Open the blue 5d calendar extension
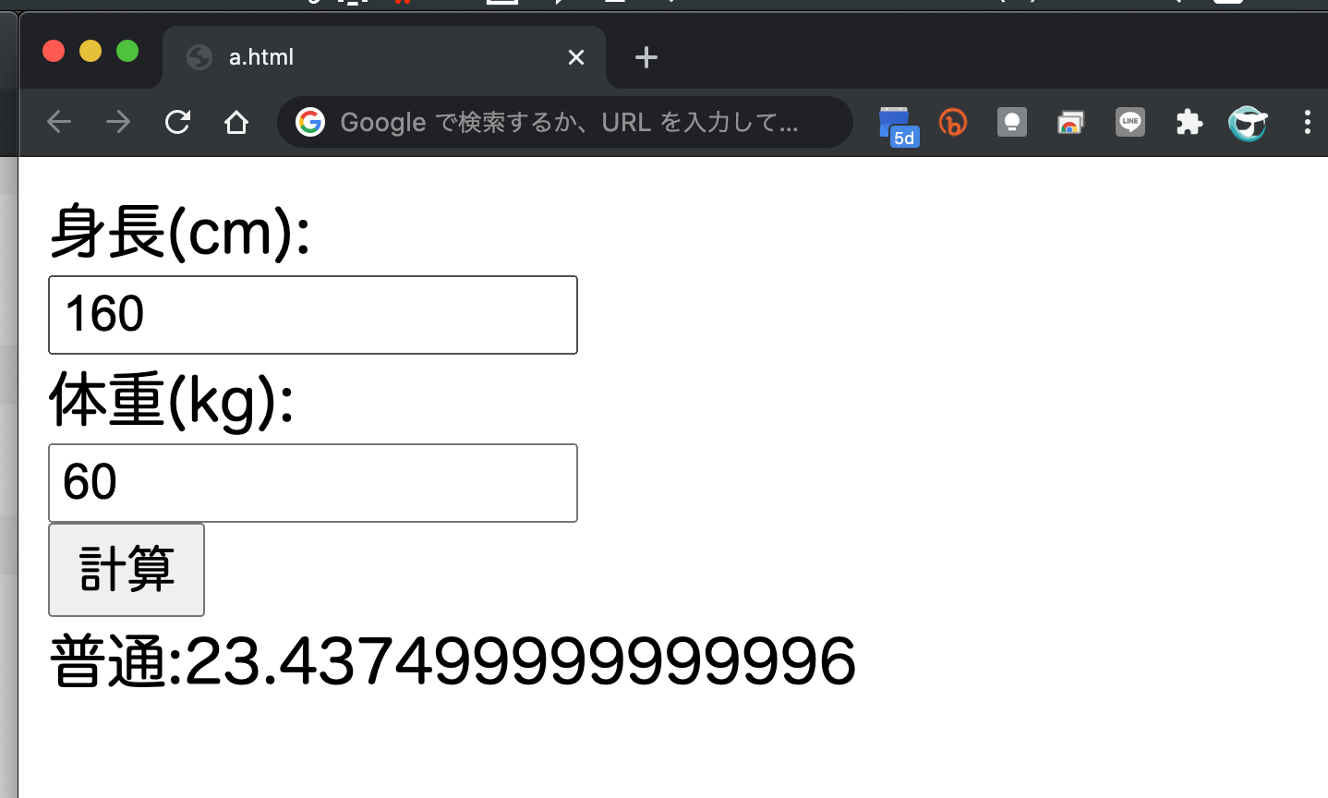This screenshot has width=1328, height=798. pyautogui.click(x=898, y=126)
